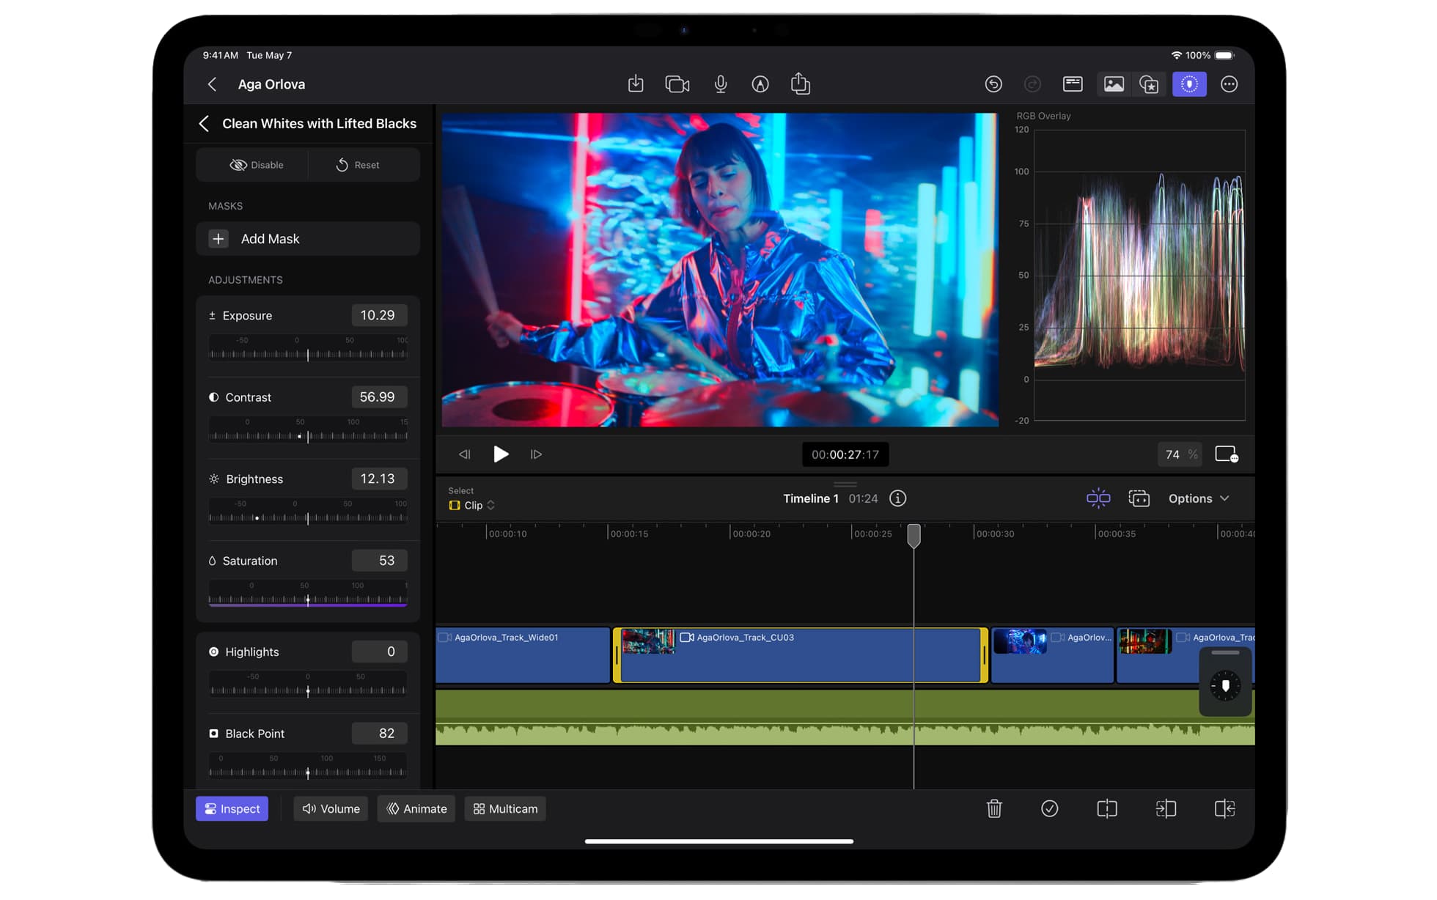This screenshot has width=1437, height=900.
Task: Tap the redo arrow icon
Action: coord(1032,84)
